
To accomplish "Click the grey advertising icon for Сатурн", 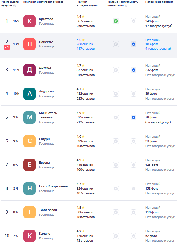I will coord(116,141).
